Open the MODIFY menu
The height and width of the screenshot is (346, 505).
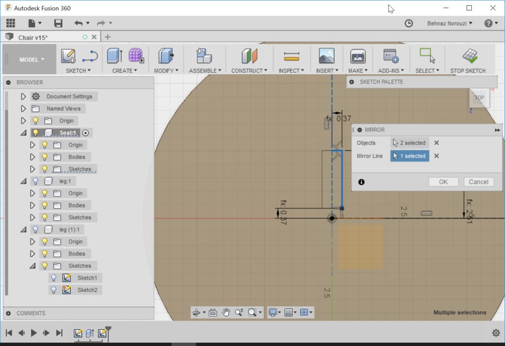pos(166,71)
